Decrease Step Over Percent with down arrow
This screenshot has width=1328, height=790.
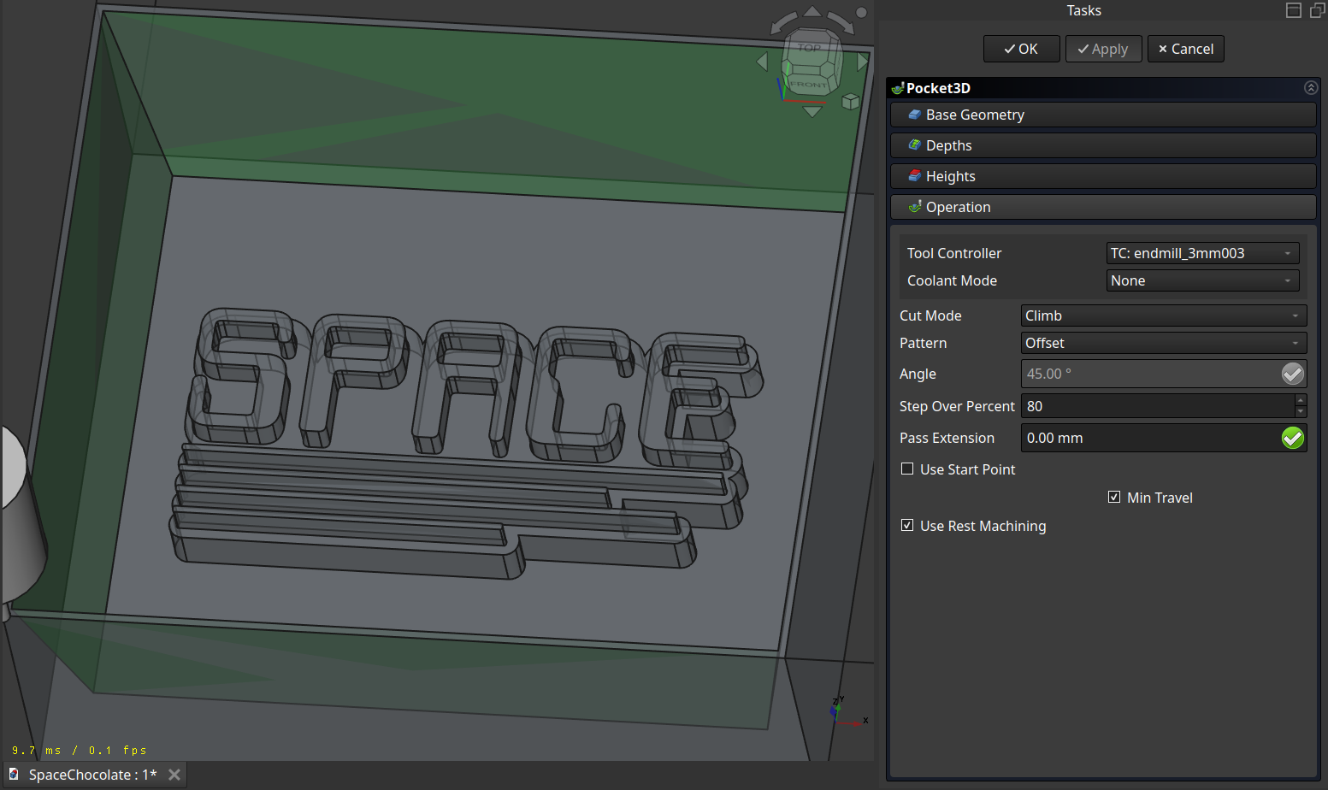coord(1301,412)
